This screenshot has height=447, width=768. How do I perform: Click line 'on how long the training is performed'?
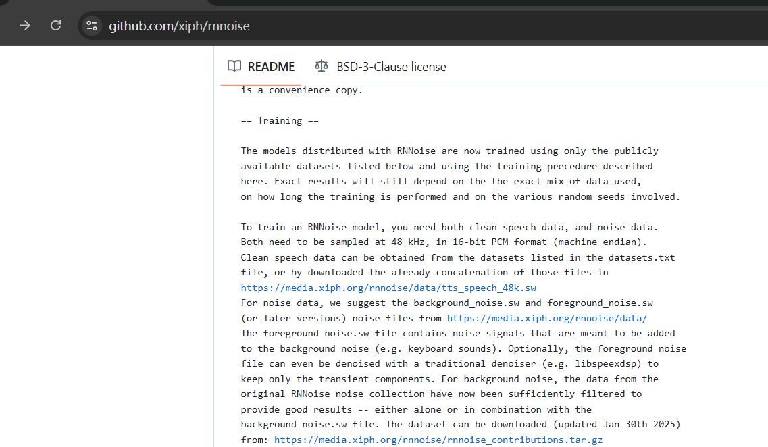(x=461, y=196)
